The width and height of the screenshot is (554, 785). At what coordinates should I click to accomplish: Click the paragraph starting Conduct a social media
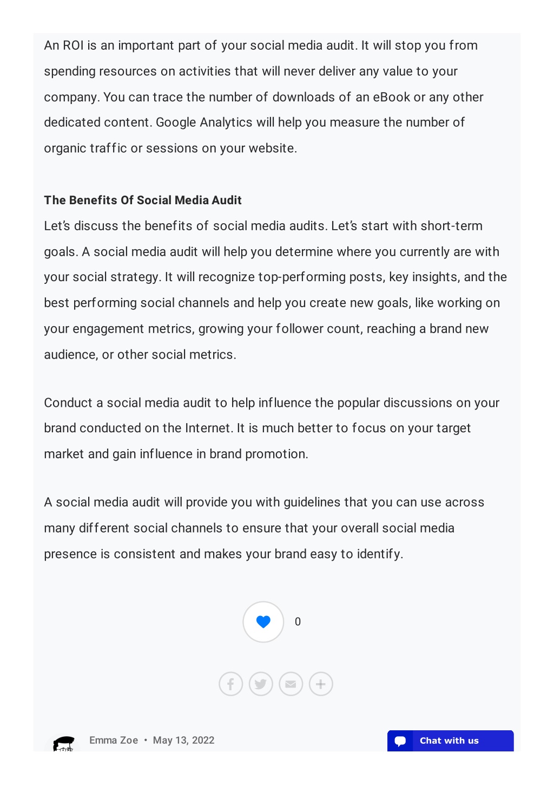click(x=272, y=429)
